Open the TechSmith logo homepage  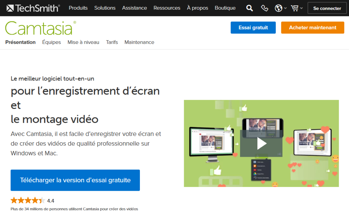click(x=33, y=8)
